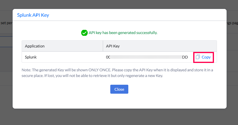Image resolution: width=238 pixels, height=125 pixels.
Task: Select the API Key column header
Action: coord(113,46)
